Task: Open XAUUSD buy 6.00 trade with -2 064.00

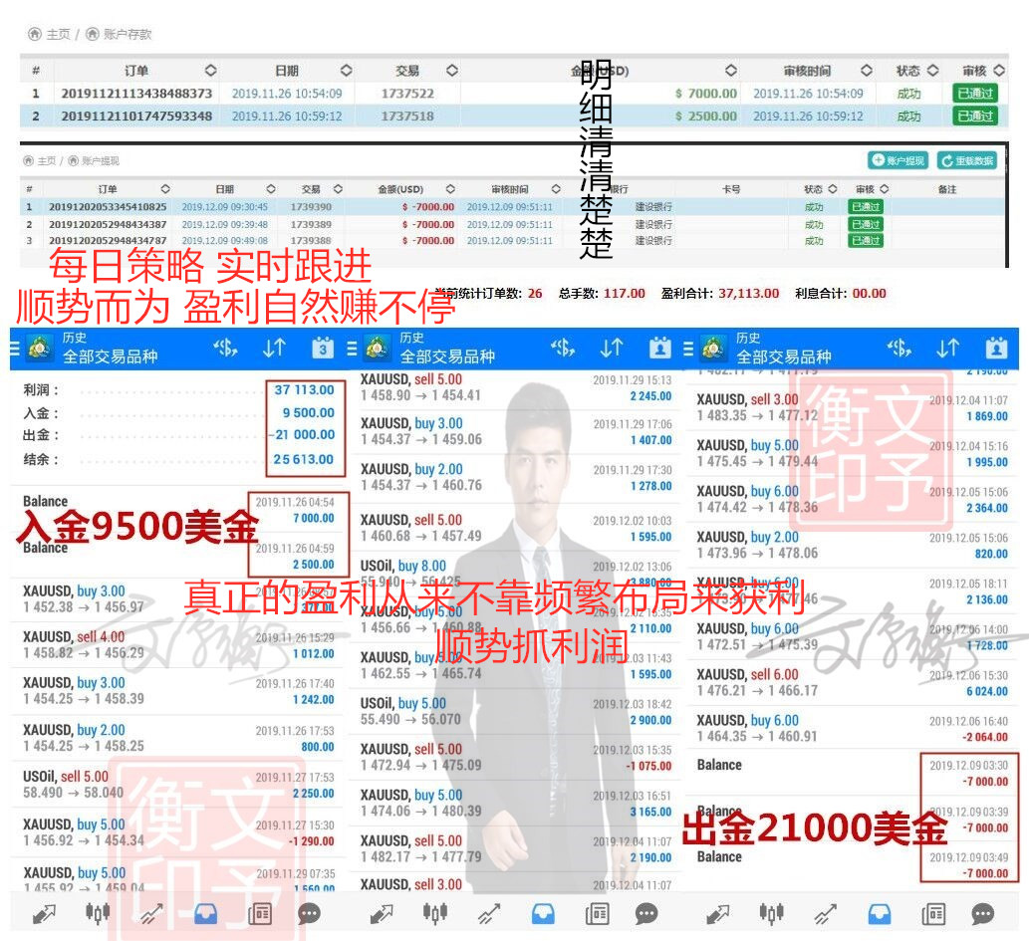Action: (x=852, y=728)
